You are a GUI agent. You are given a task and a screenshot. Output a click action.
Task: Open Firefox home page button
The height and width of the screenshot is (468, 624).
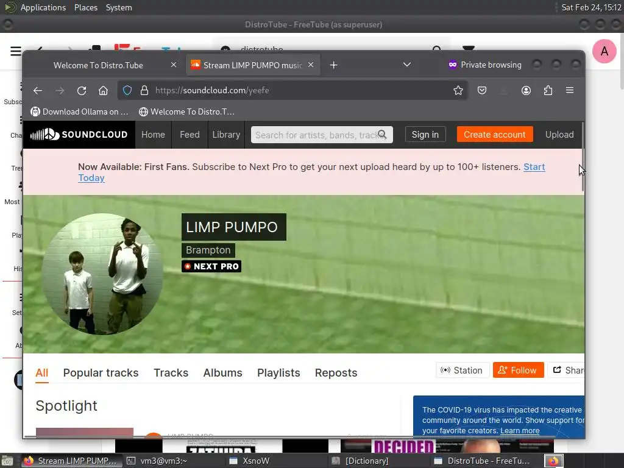(103, 91)
